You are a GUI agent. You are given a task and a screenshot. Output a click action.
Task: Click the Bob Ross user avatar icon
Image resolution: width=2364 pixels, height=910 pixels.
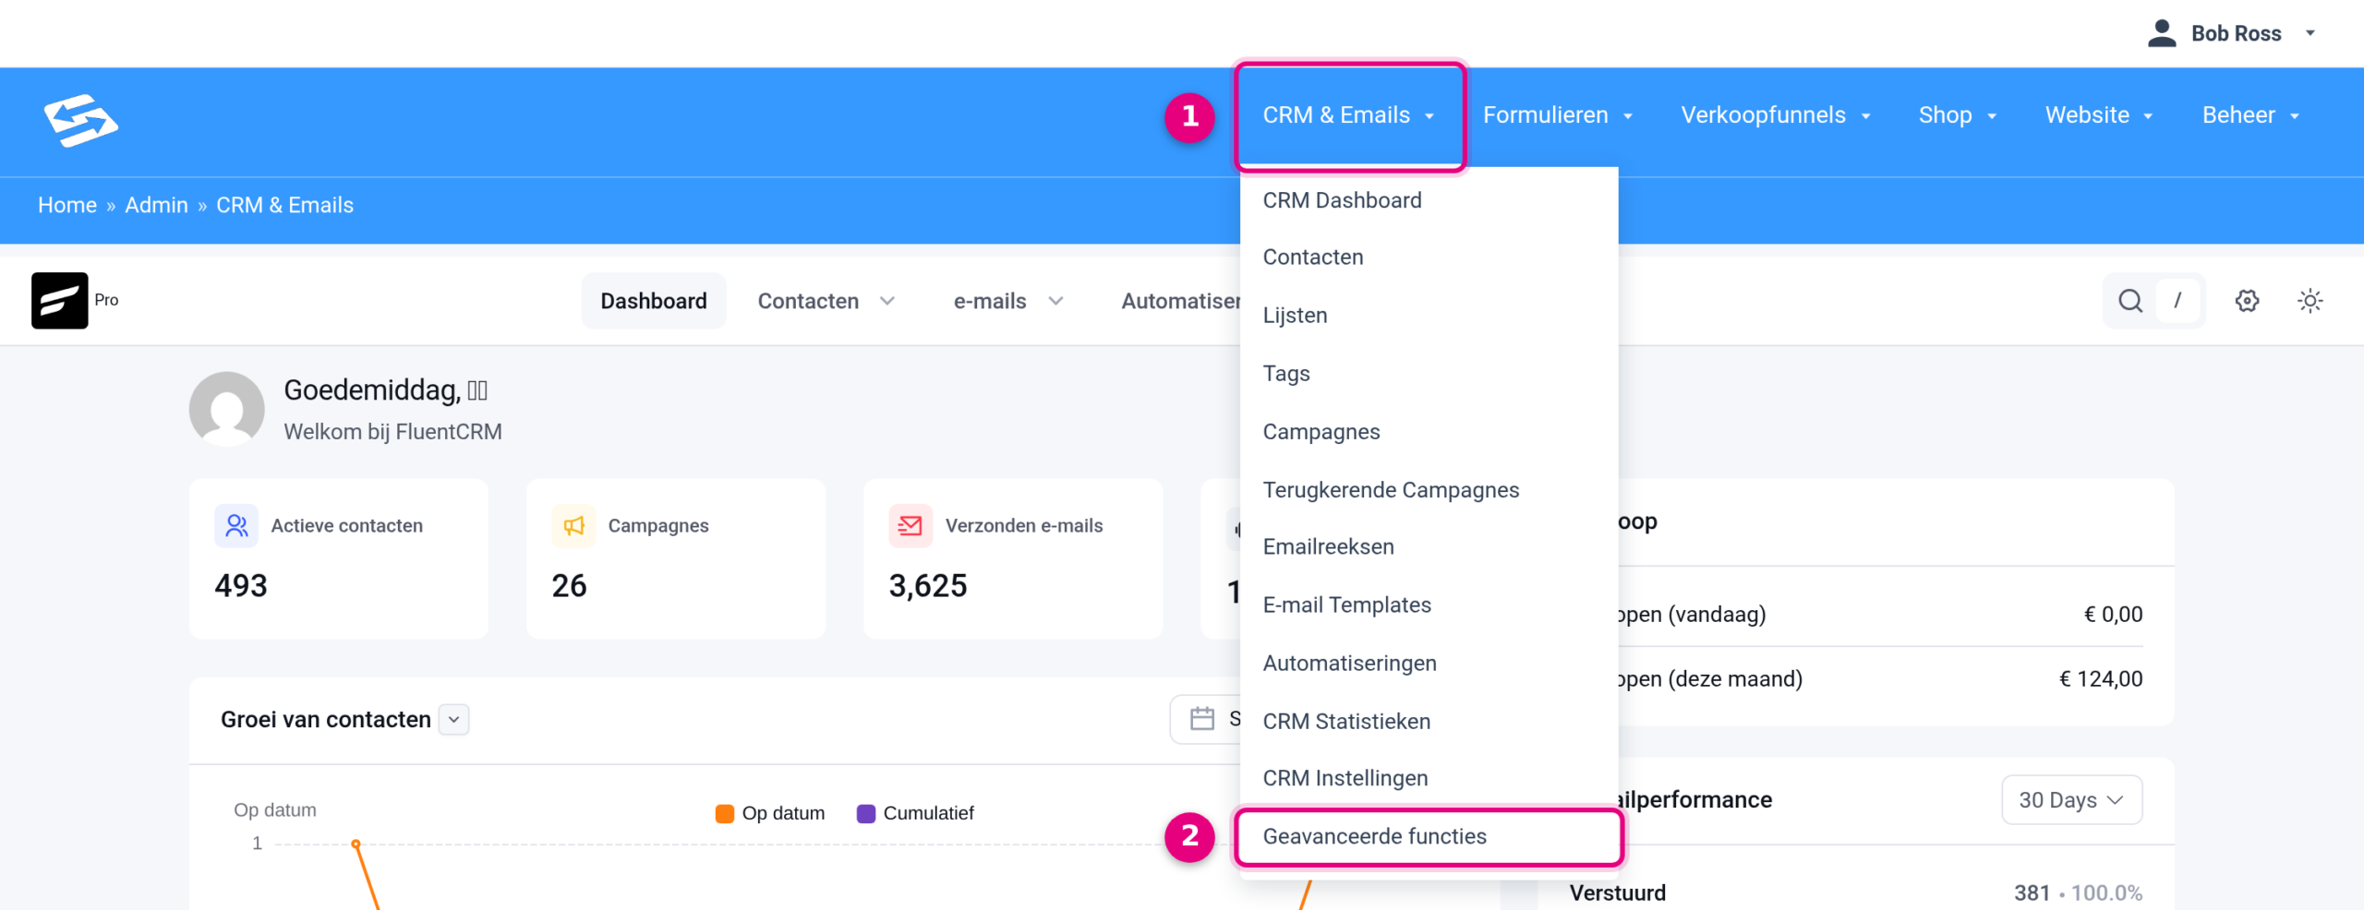[2162, 33]
